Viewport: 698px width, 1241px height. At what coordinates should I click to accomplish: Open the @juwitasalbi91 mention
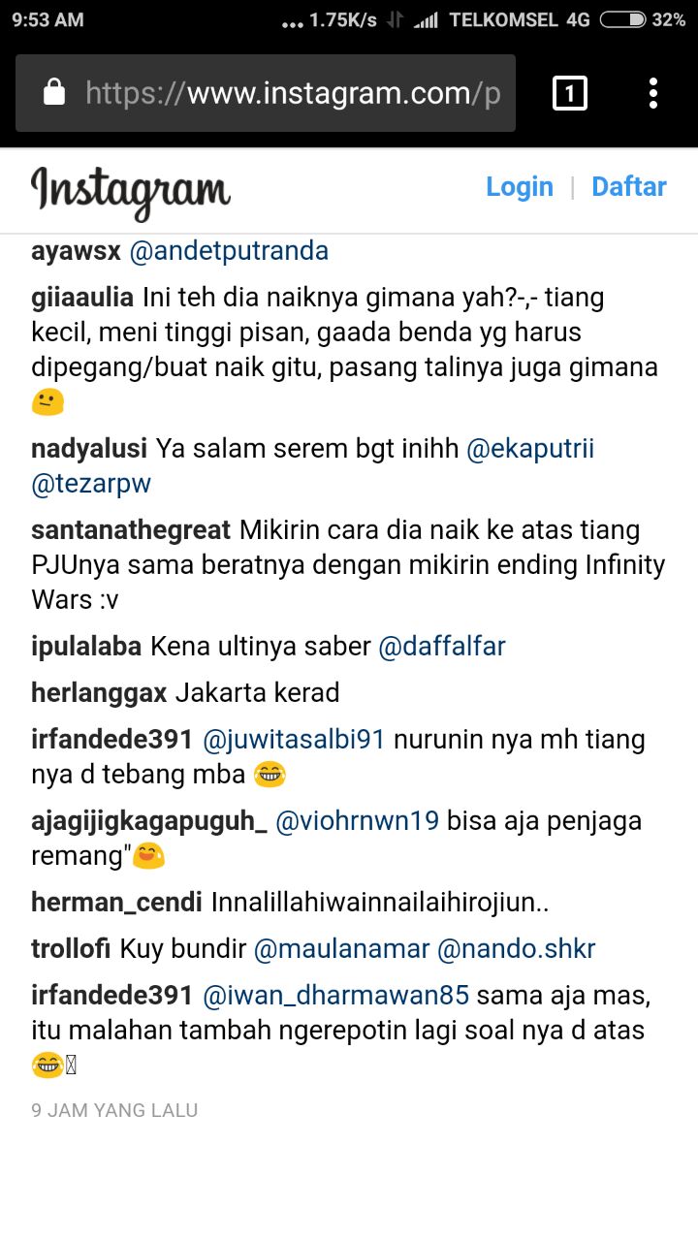pos(294,740)
